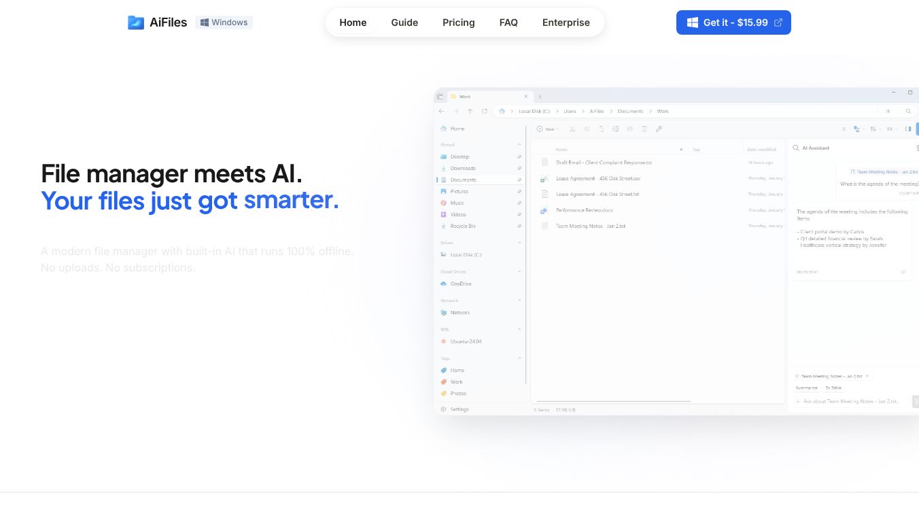Open the FAQ menu item

pos(508,22)
